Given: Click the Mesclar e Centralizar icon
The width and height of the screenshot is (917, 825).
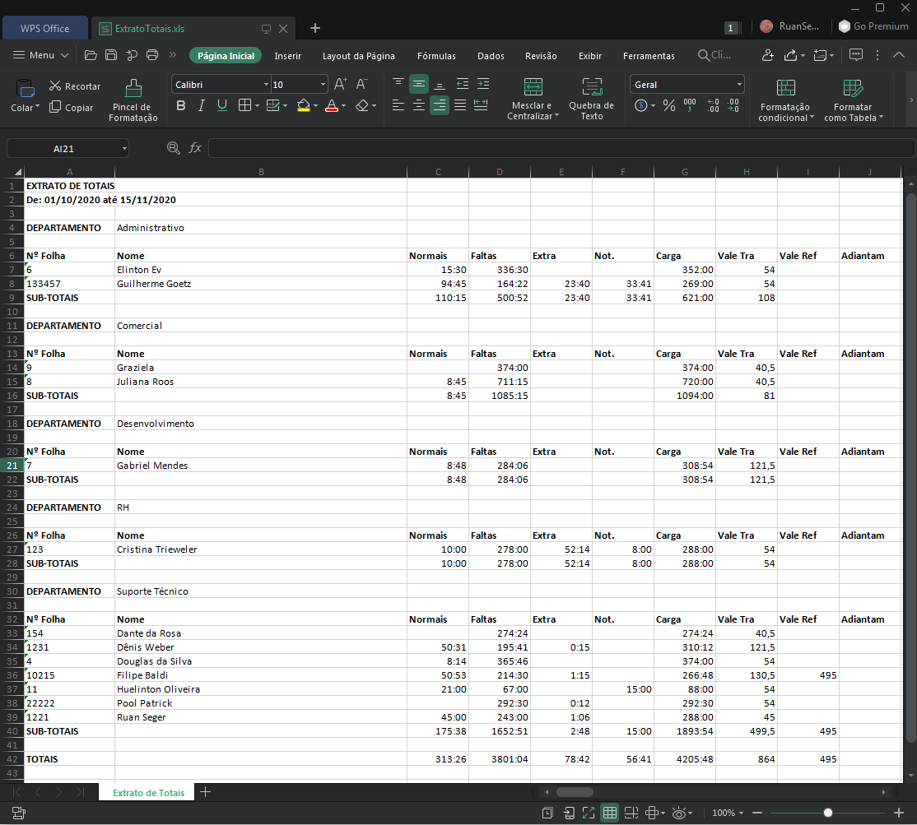Looking at the screenshot, I should coord(533,88).
